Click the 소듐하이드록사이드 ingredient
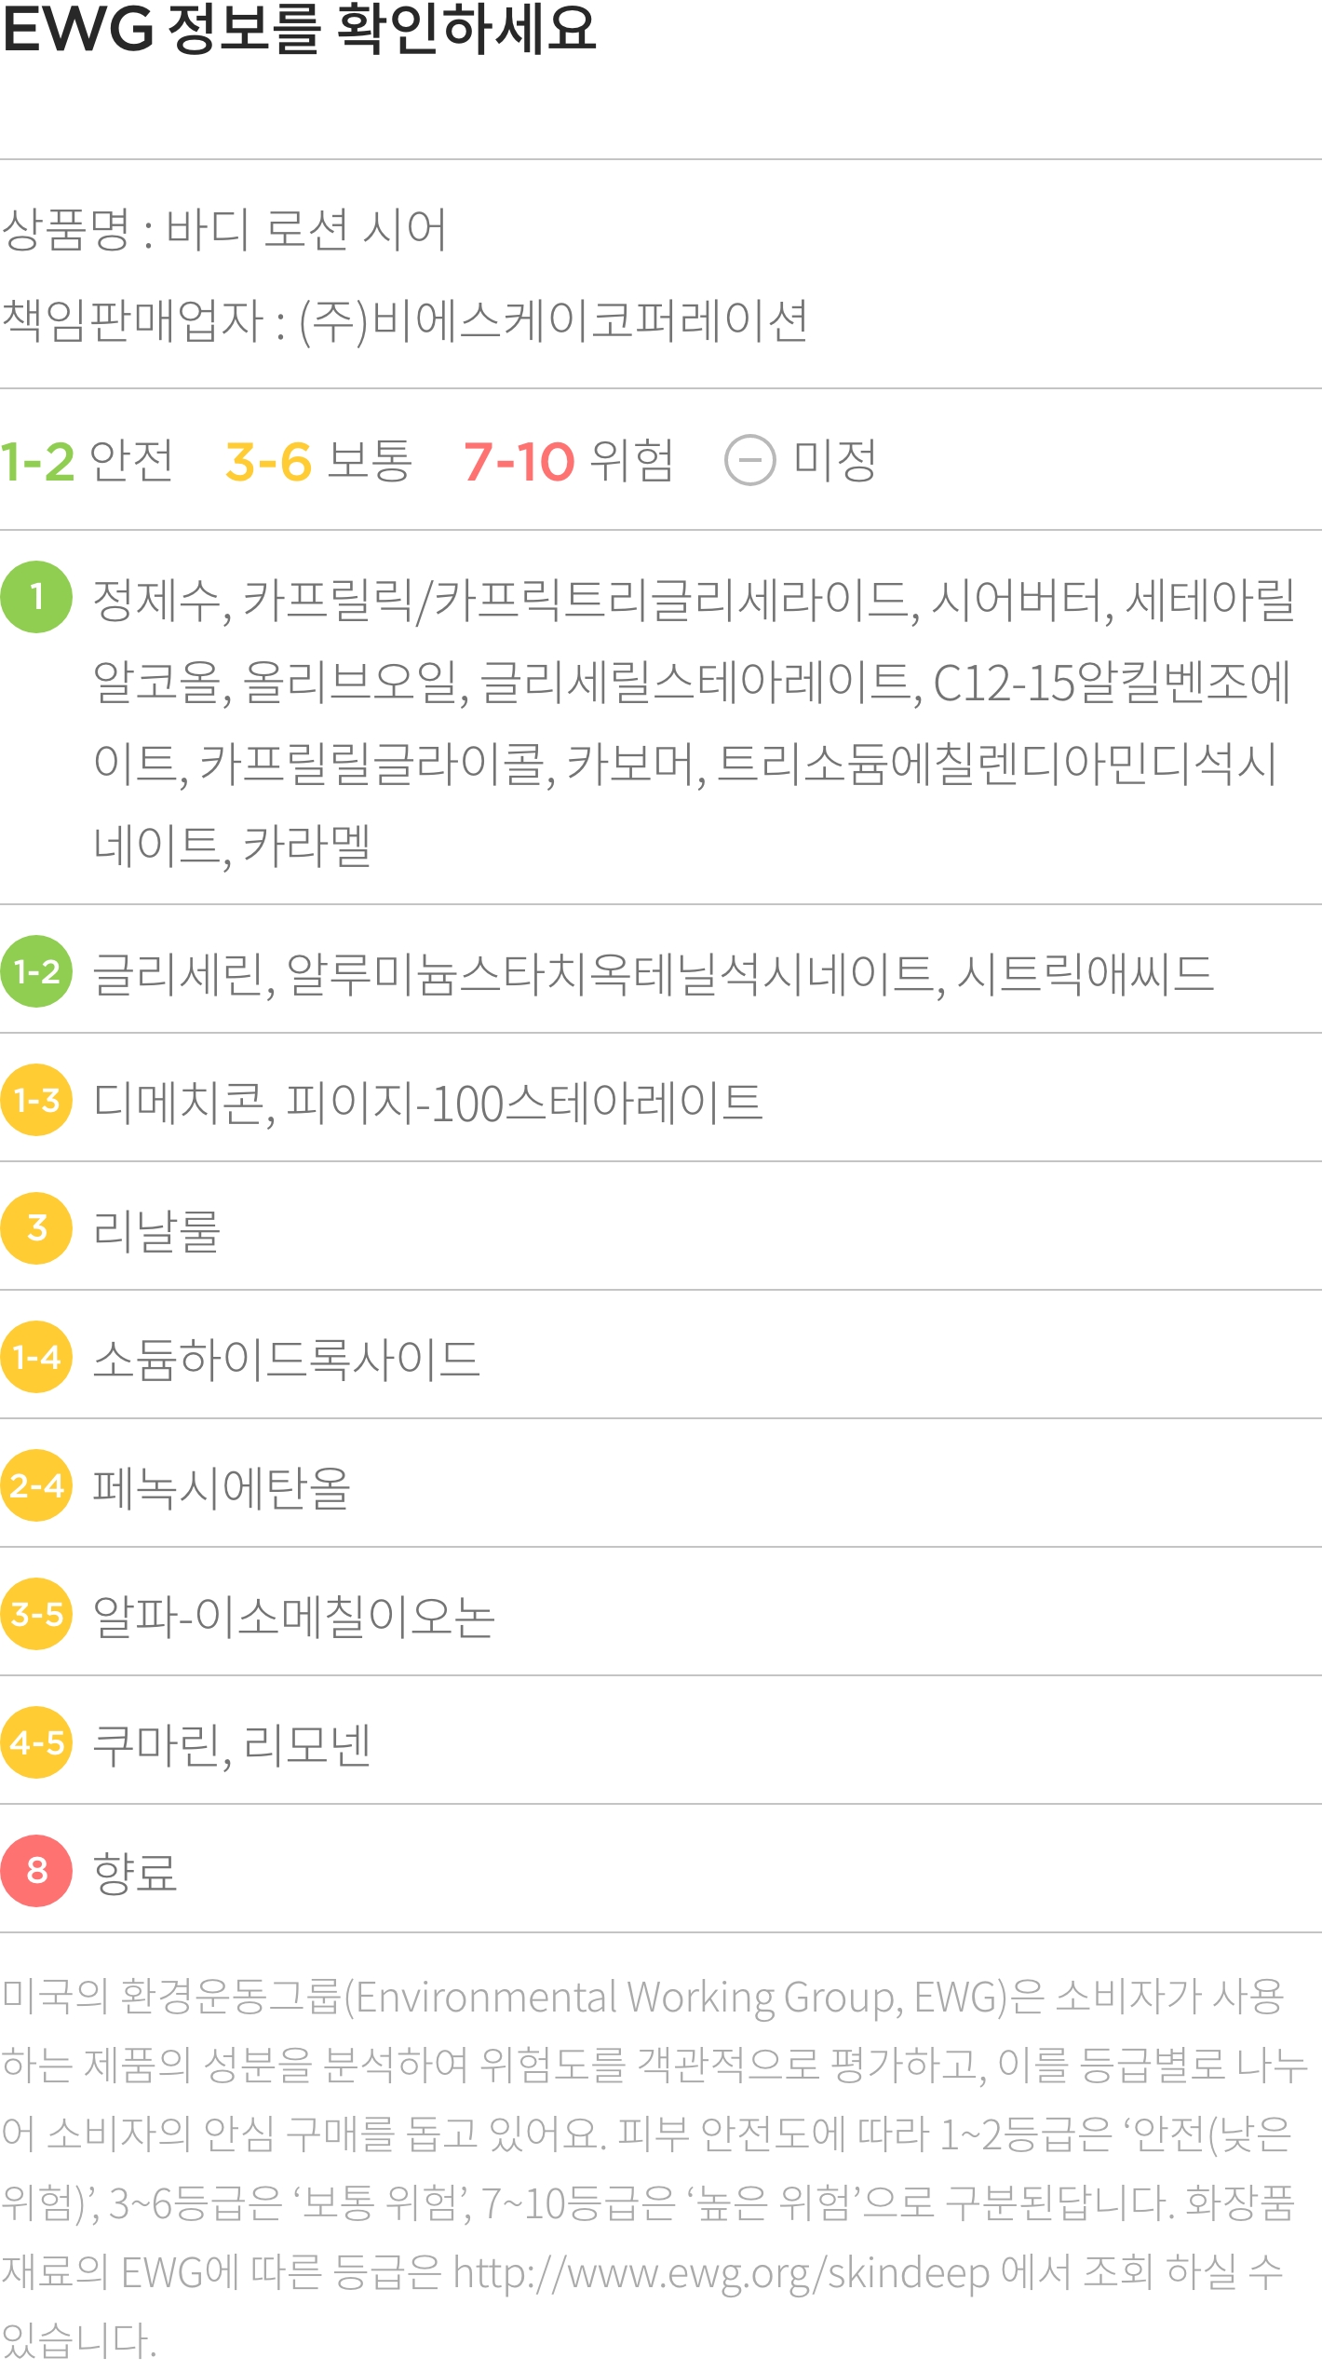The width and height of the screenshot is (1322, 2371). point(287,1359)
